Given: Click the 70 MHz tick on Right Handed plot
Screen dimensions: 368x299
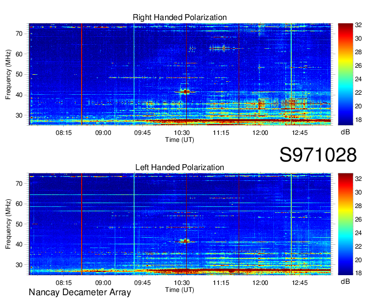Looking at the screenshot, I should (19, 34).
